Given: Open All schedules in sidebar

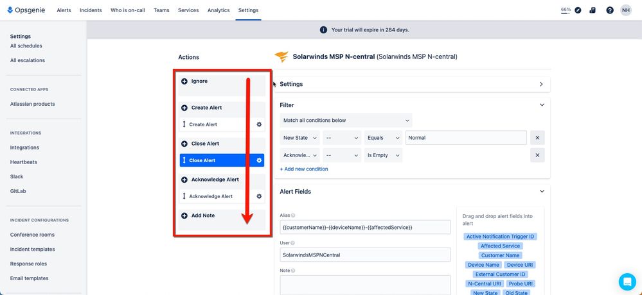Looking at the screenshot, I should pyautogui.click(x=26, y=46).
